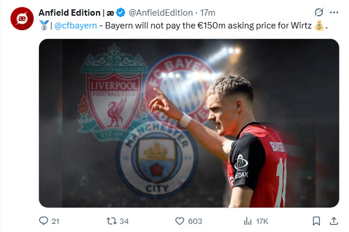
Task: Enlarge the Wirtz tweet image
Action: (x=188, y=123)
